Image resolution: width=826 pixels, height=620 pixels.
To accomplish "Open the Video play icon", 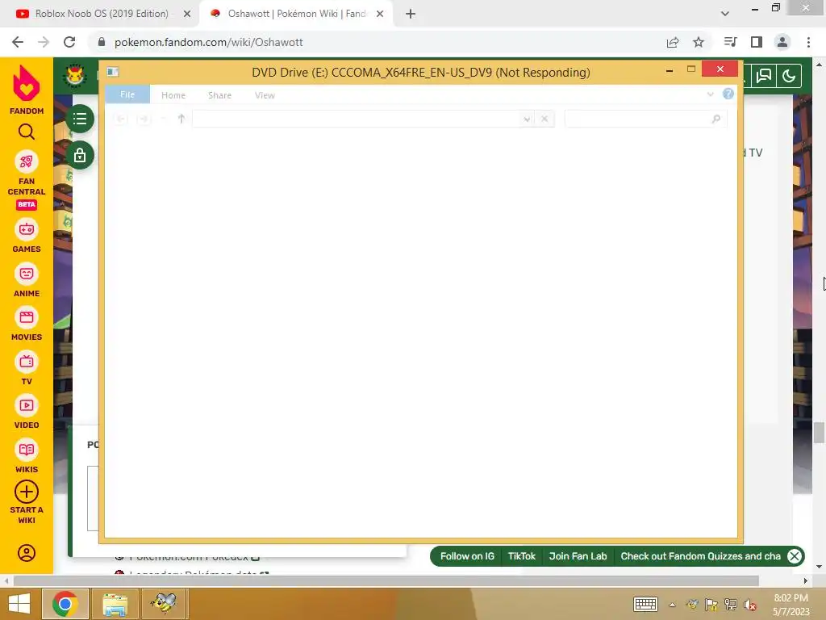I will (x=27, y=405).
